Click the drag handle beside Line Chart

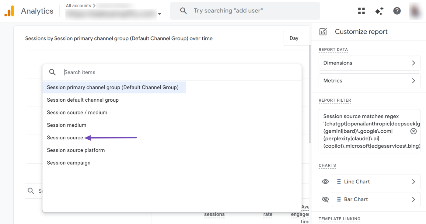[x=339, y=182]
